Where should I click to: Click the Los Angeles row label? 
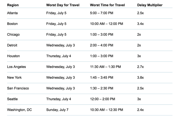pyautogui.click(x=16, y=67)
